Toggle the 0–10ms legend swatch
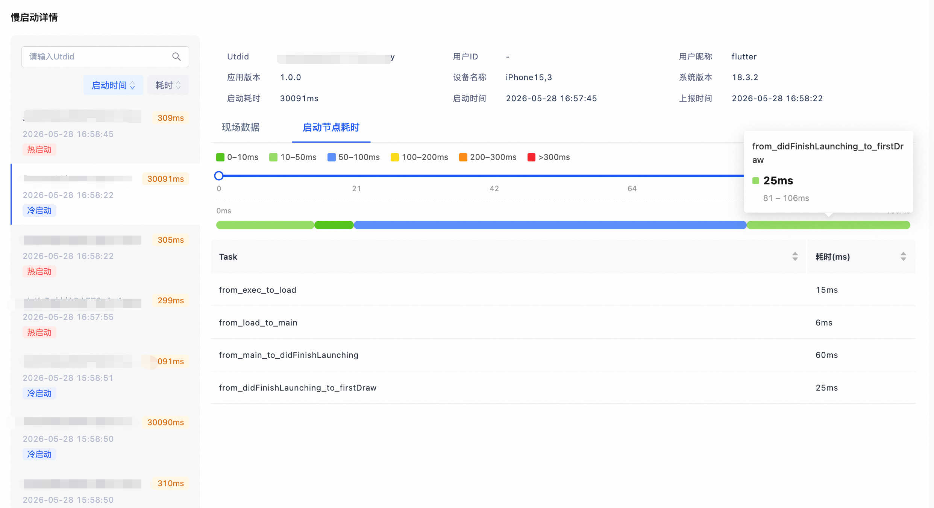 click(x=220, y=157)
